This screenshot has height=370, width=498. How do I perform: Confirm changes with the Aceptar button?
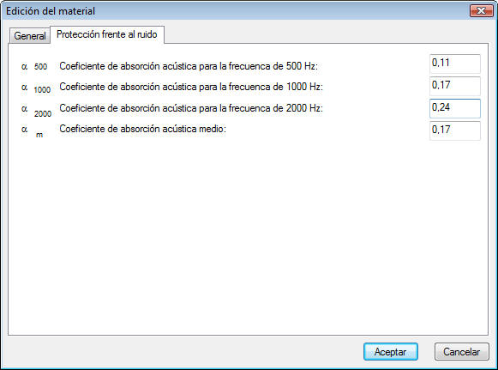(390, 352)
